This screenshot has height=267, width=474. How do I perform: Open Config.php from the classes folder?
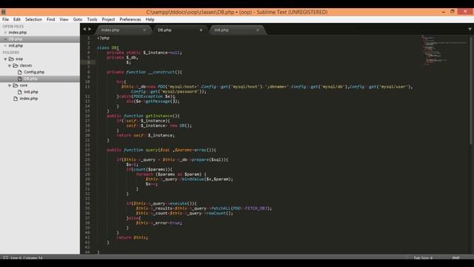coord(34,72)
